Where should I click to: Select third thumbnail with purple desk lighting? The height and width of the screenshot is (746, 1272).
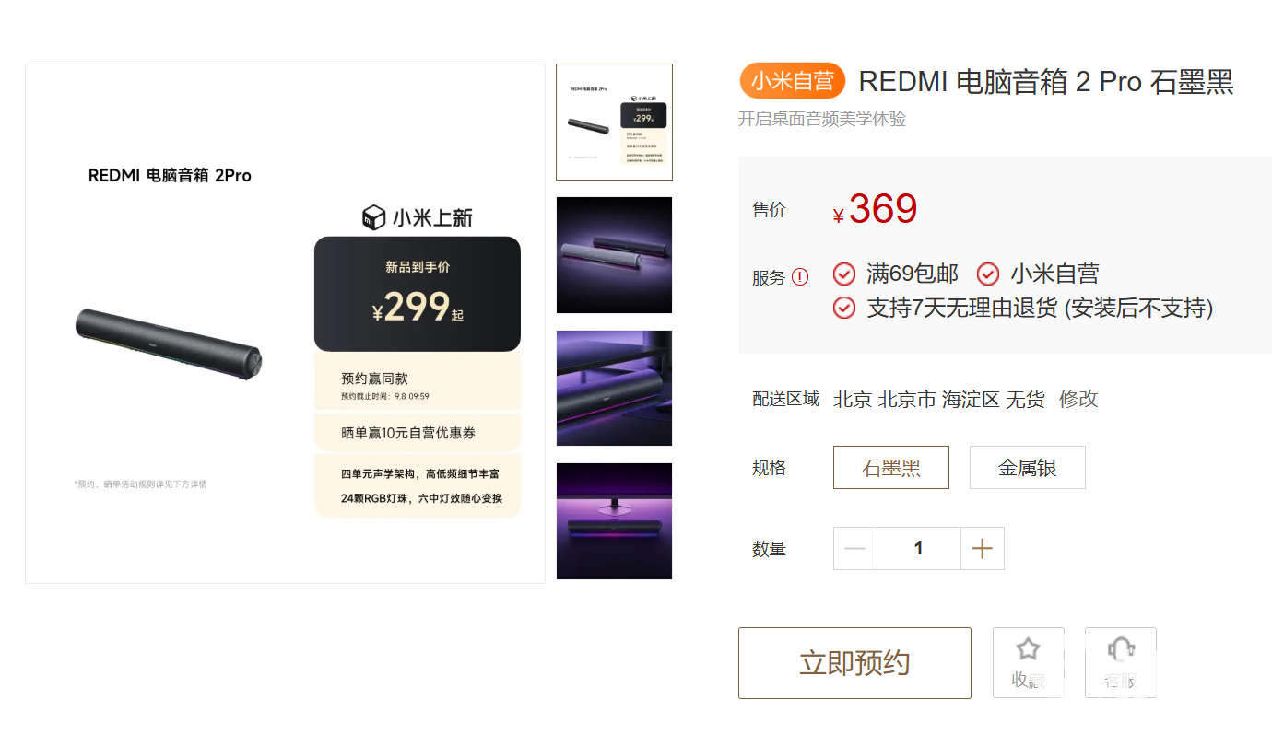click(x=615, y=388)
